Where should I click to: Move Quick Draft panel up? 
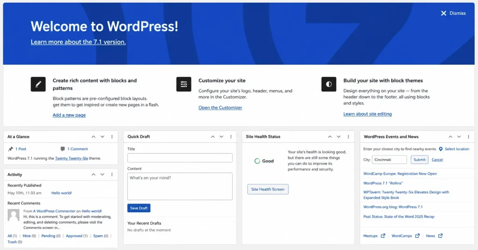coord(213,137)
